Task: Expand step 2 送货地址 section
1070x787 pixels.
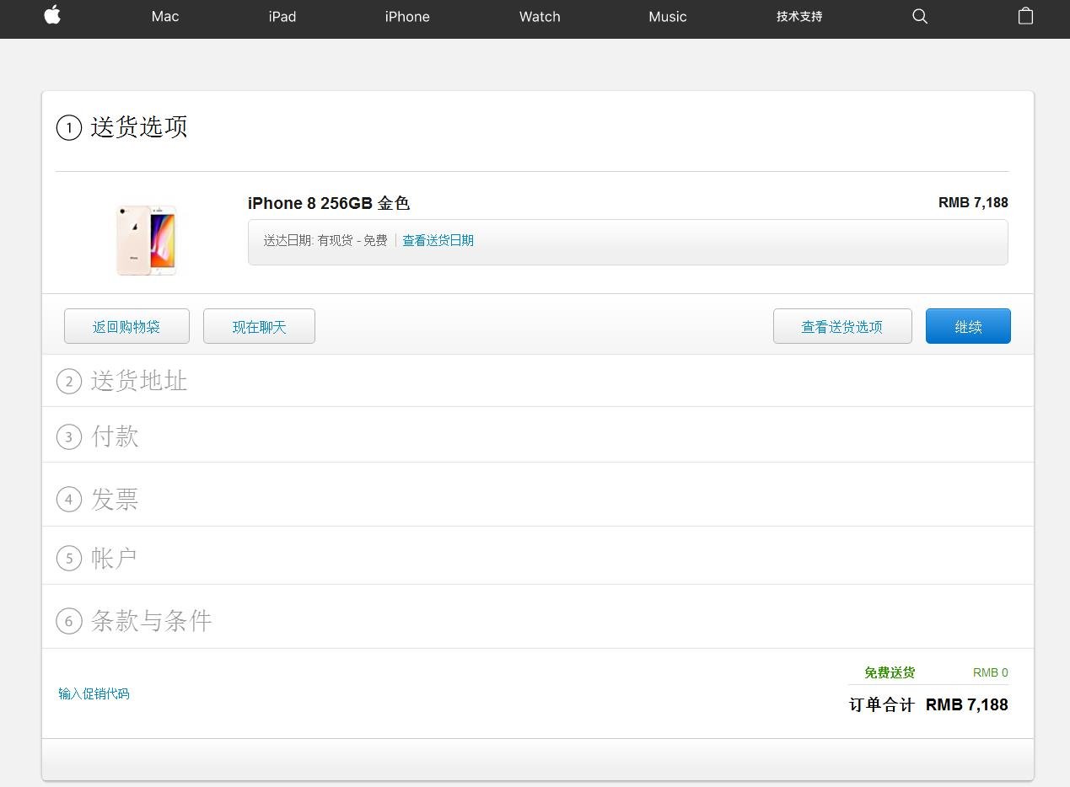Action: coord(138,381)
